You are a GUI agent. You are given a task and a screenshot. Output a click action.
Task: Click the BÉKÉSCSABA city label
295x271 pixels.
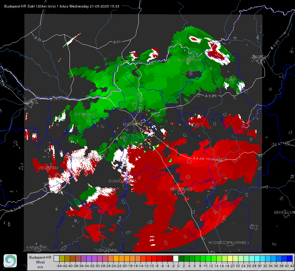(x=284, y=212)
